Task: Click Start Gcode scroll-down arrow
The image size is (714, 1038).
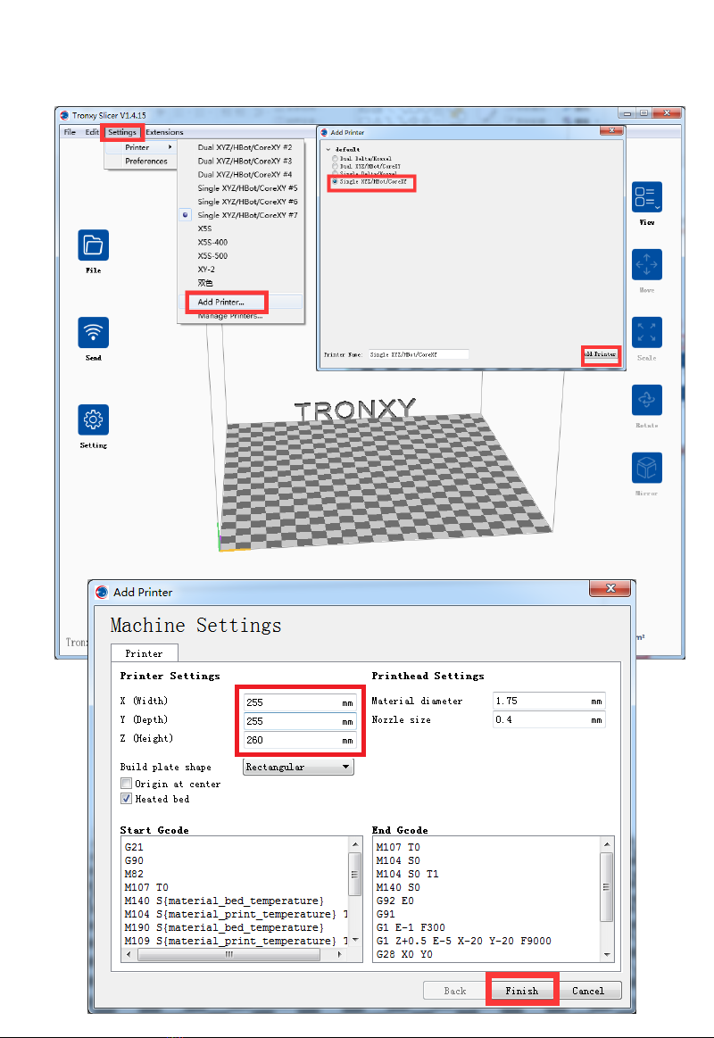Action: point(355,941)
